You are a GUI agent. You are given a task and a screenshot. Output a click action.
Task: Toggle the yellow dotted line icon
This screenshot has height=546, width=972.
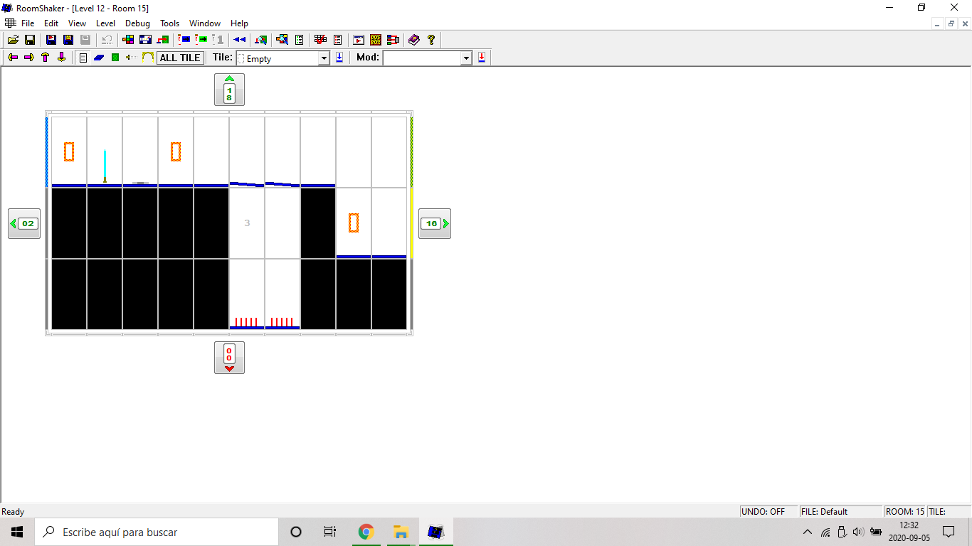click(132, 58)
